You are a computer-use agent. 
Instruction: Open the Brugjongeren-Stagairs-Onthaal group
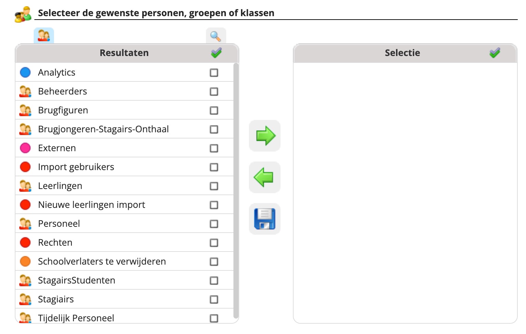103,129
